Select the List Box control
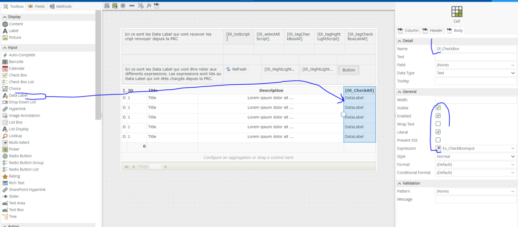Screen dimensions: 518x227 (13, 122)
